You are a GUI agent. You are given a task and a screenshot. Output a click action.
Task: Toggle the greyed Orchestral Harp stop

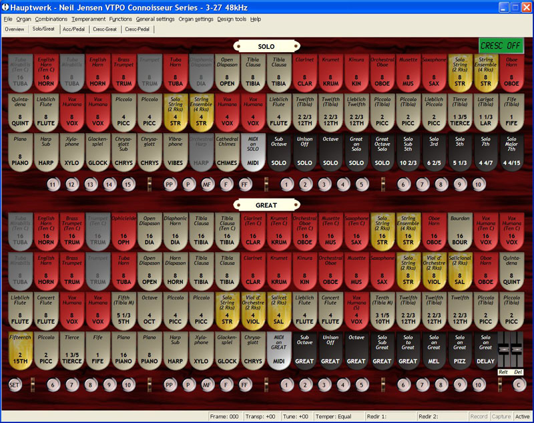click(201, 152)
